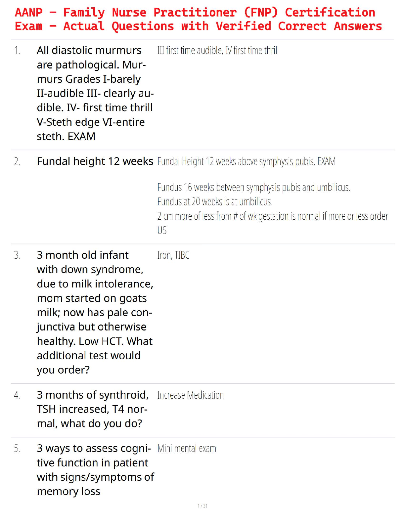
Task: Click the '2 cm more of less' line
Action: 272,216
